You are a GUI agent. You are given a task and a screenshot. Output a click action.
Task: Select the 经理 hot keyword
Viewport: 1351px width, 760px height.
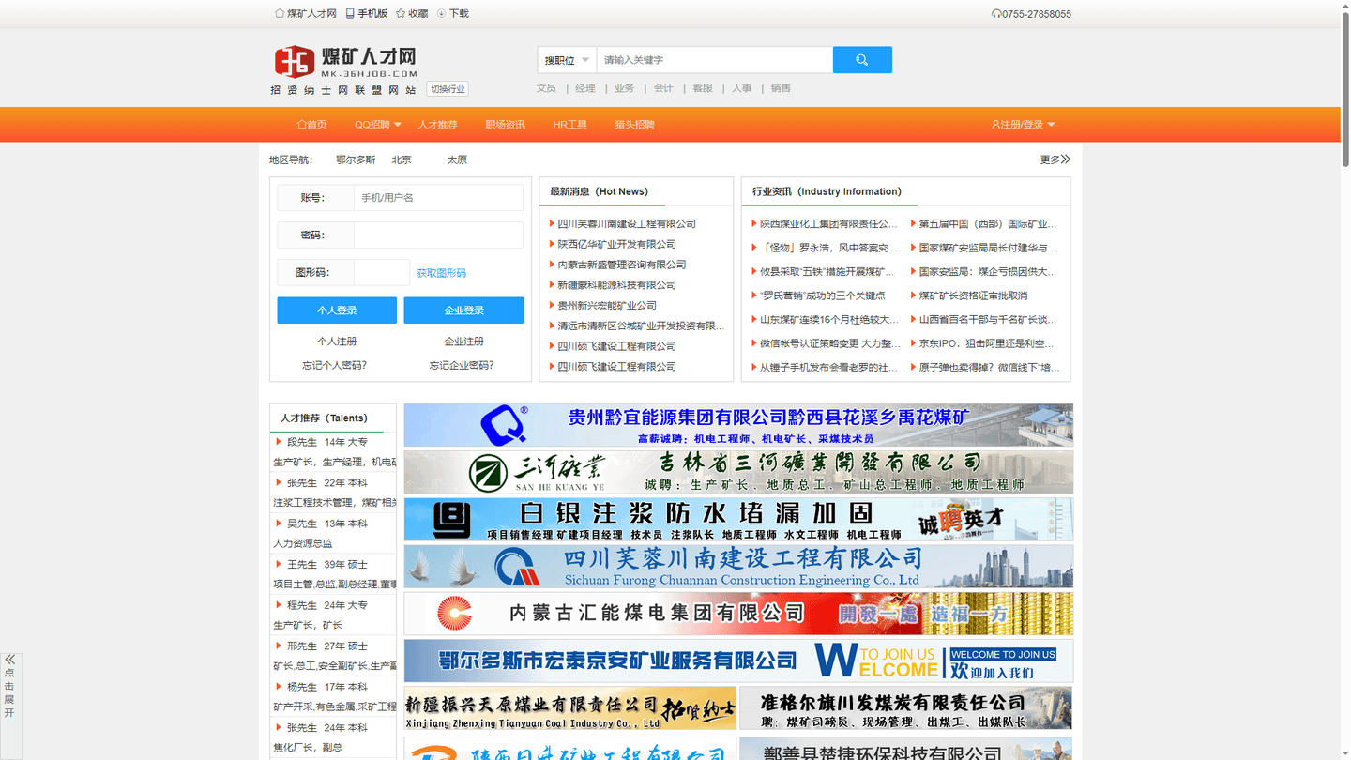585,88
